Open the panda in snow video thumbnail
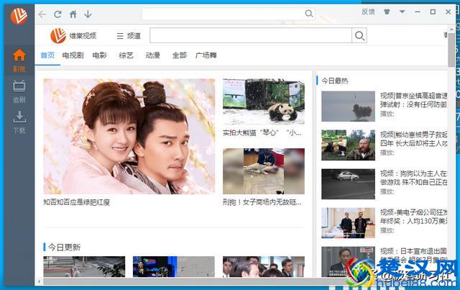The height and width of the screenshot is (290, 460). [264, 101]
